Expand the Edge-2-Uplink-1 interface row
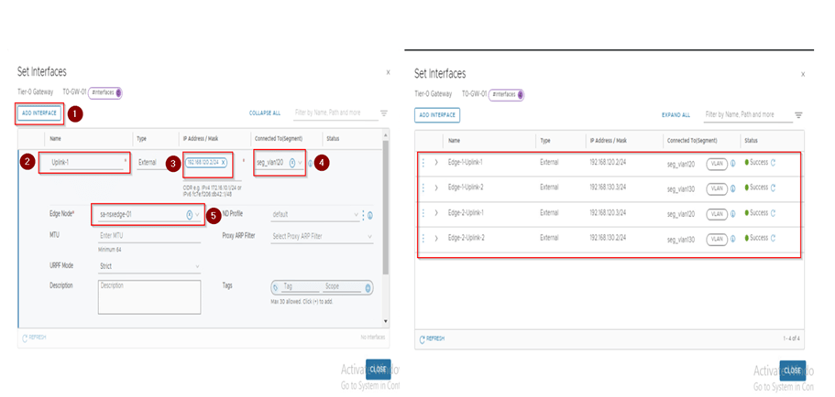Image resolution: width=835 pixels, height=397 pixels. [x=436, y=213]
